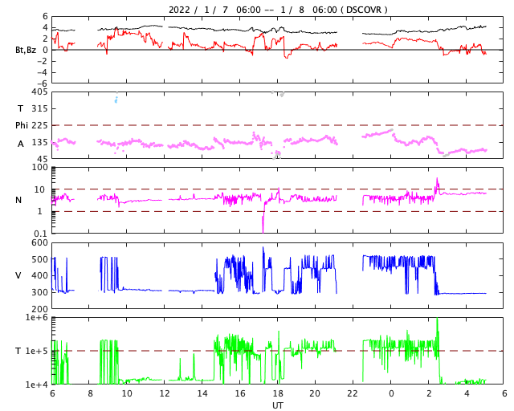Click the 1e+5 temperature axis value
Screen dimensions: 514x411
[x=36, y=351]
